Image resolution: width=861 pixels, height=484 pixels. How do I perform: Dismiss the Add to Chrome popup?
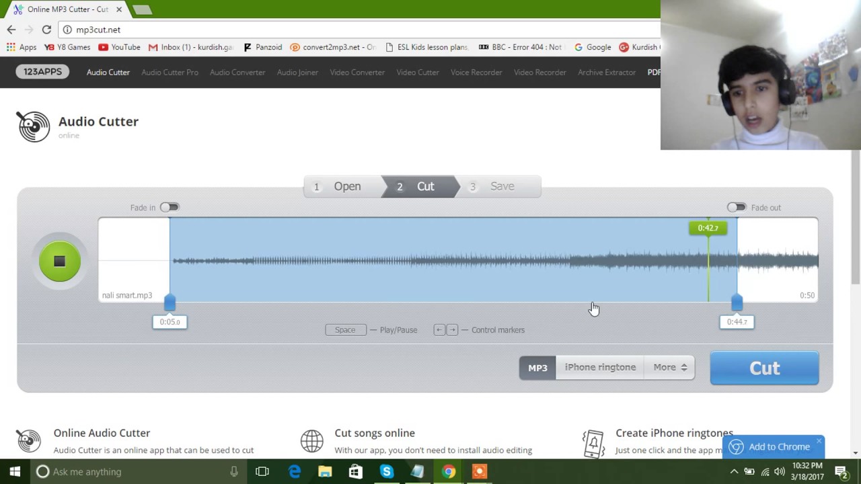(x=819, y=442)
